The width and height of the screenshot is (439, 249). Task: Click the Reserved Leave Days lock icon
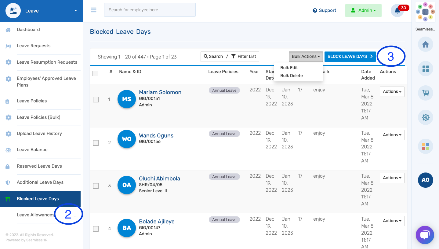9,166
